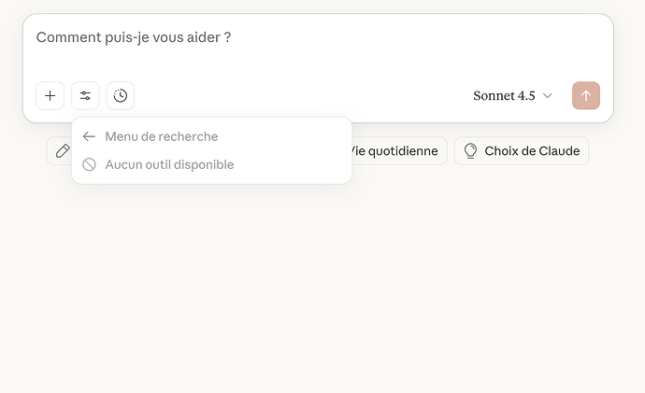Click empty page area below the chips

coord(322,280)
